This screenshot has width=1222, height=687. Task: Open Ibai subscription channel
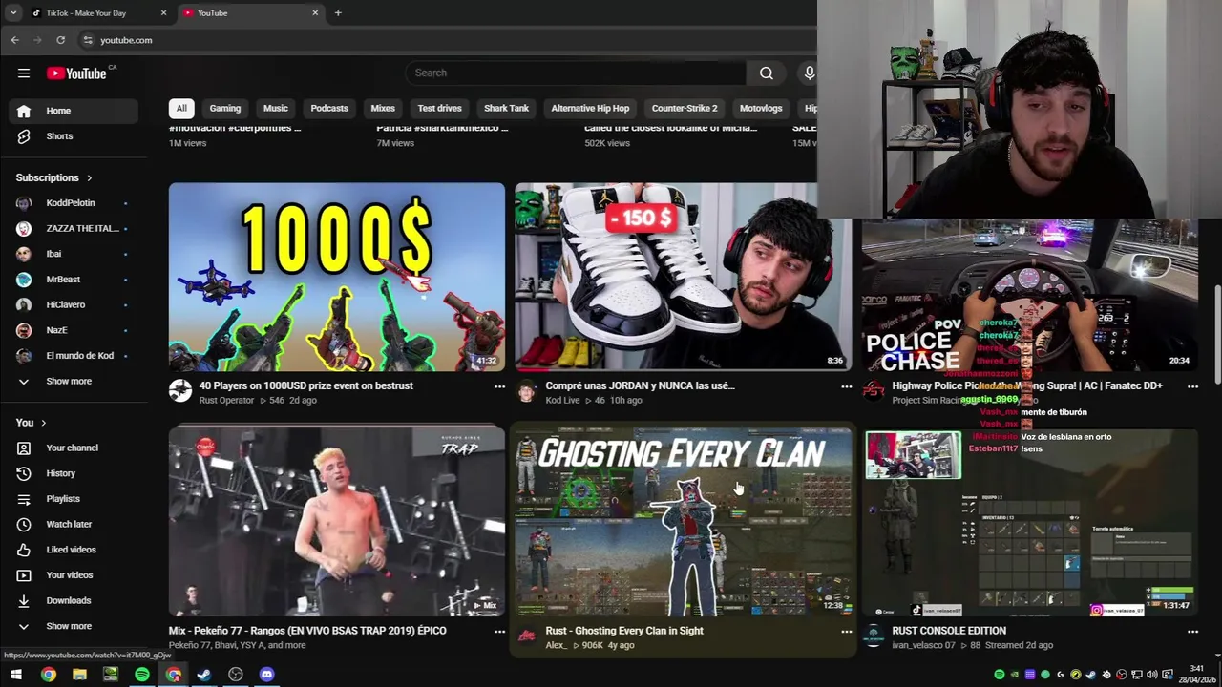click(74, 254)
